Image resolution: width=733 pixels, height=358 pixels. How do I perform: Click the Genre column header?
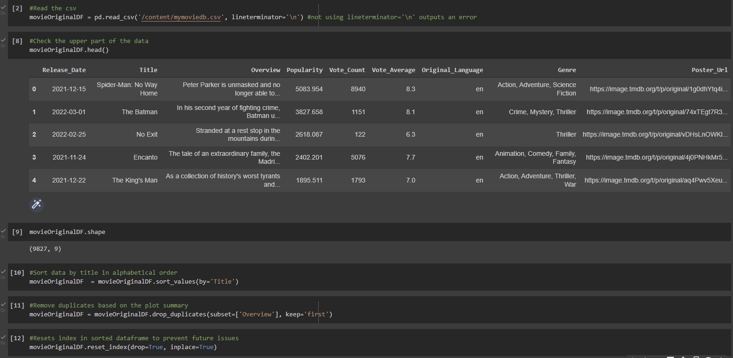[x=567, y=70]
